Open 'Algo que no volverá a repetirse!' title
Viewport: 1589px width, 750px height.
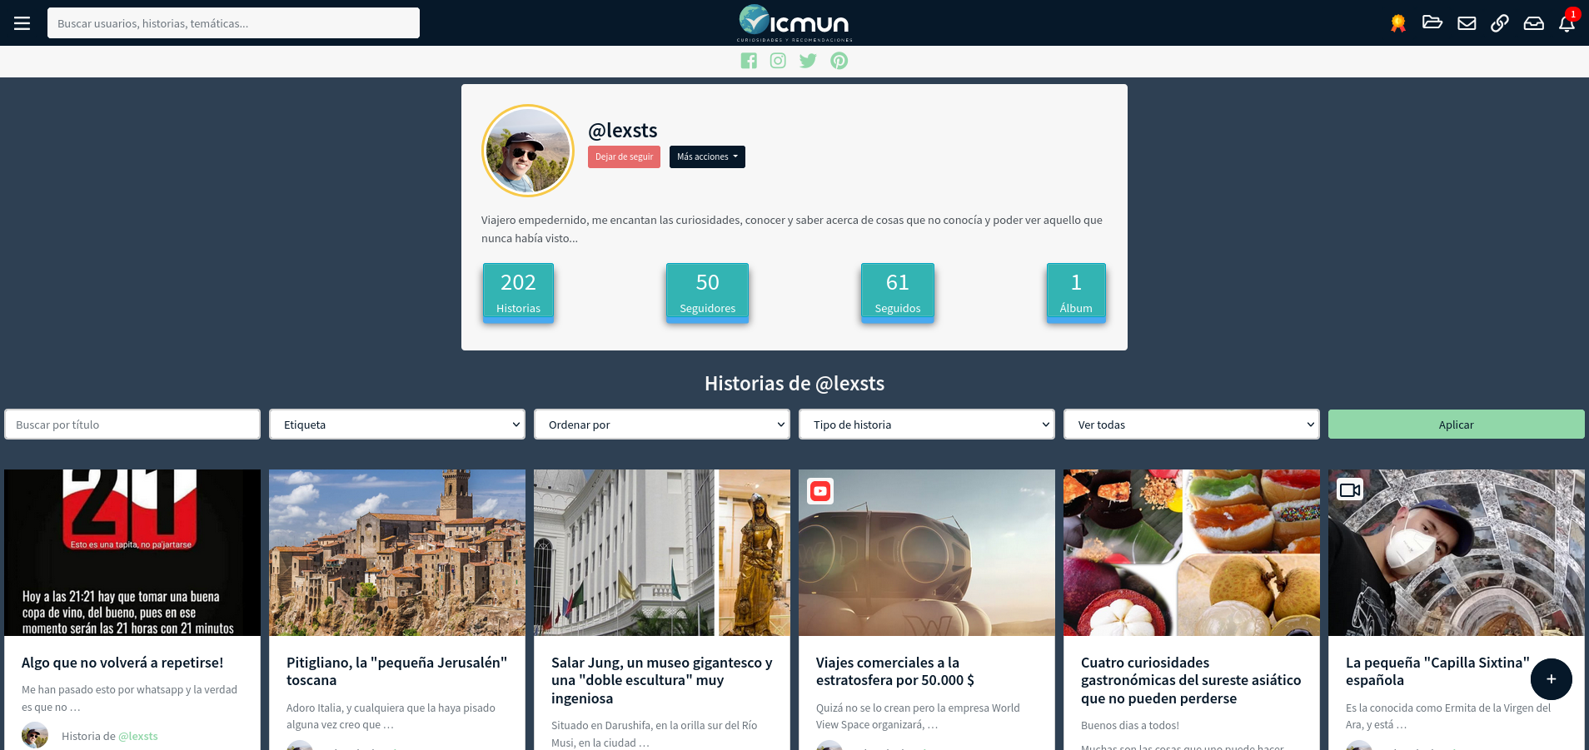[122, 663]
